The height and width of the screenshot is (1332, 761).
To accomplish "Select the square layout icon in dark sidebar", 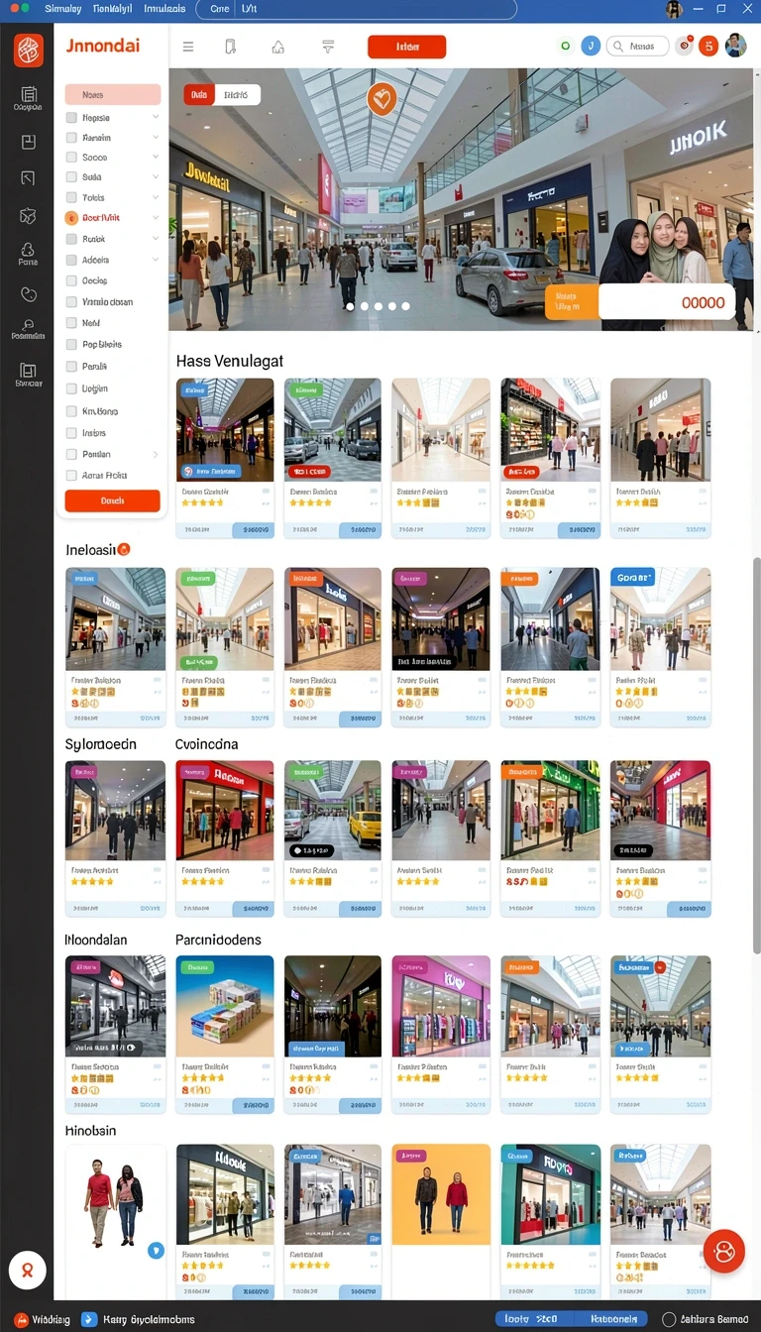I will pyautogui.click(x=28, y=142).
